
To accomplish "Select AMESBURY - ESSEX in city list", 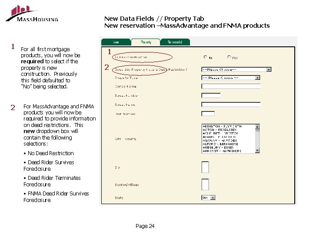I will tap(229, 148).
